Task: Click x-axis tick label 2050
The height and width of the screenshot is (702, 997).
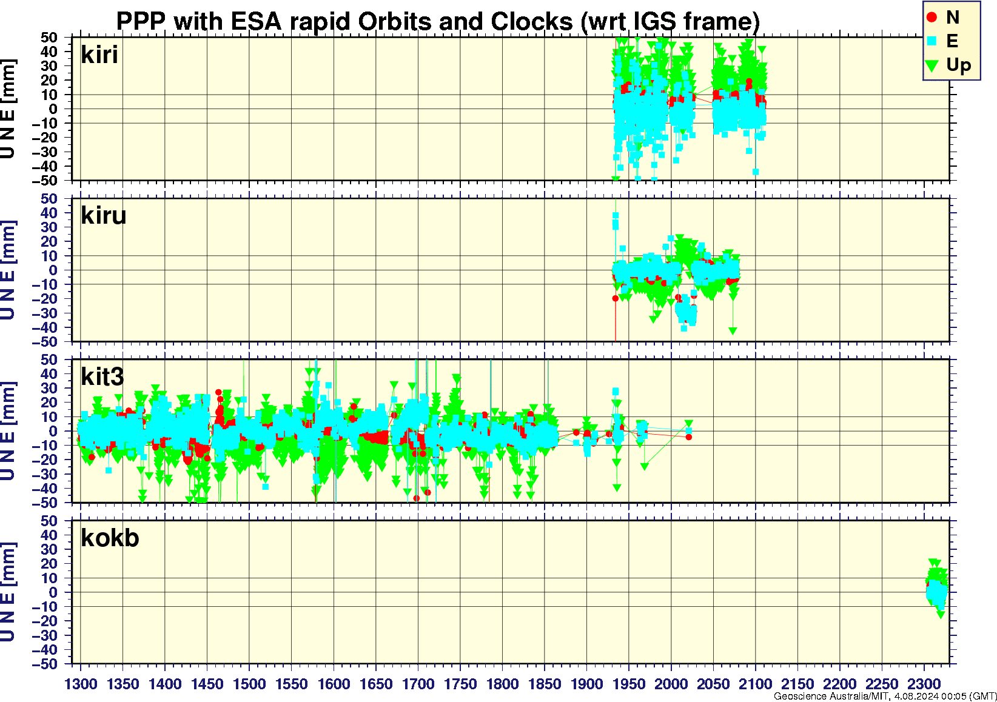Action: click(x=713, y=684)
